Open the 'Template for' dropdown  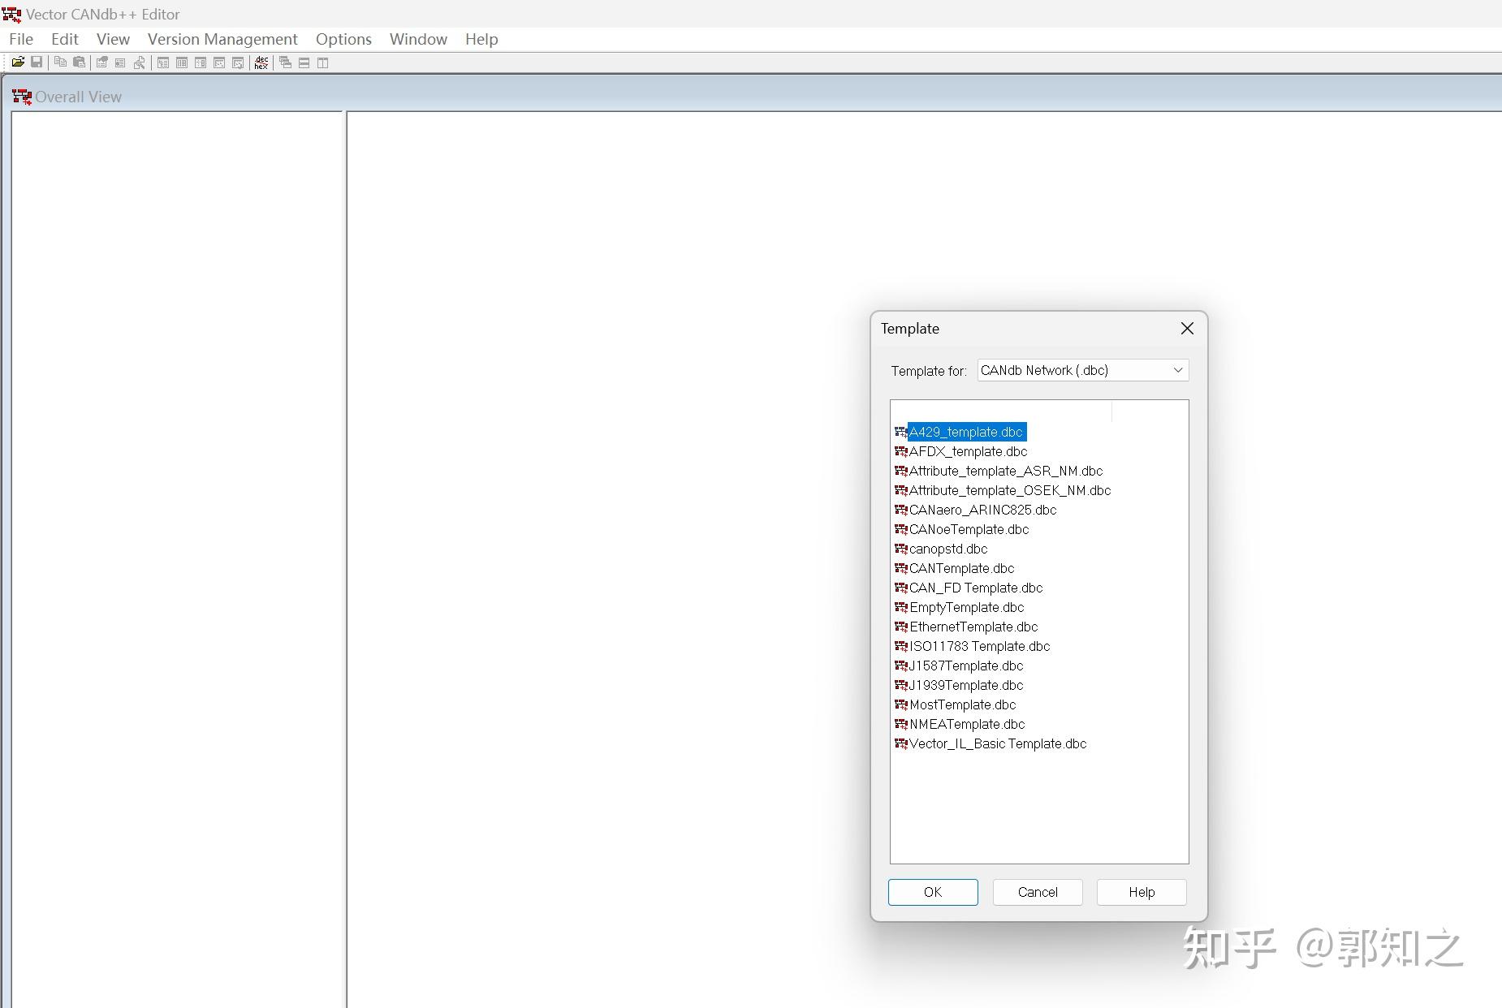pos(1083,370)
